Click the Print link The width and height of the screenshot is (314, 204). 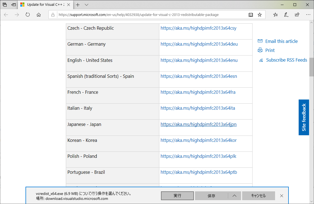click(270, 50)
